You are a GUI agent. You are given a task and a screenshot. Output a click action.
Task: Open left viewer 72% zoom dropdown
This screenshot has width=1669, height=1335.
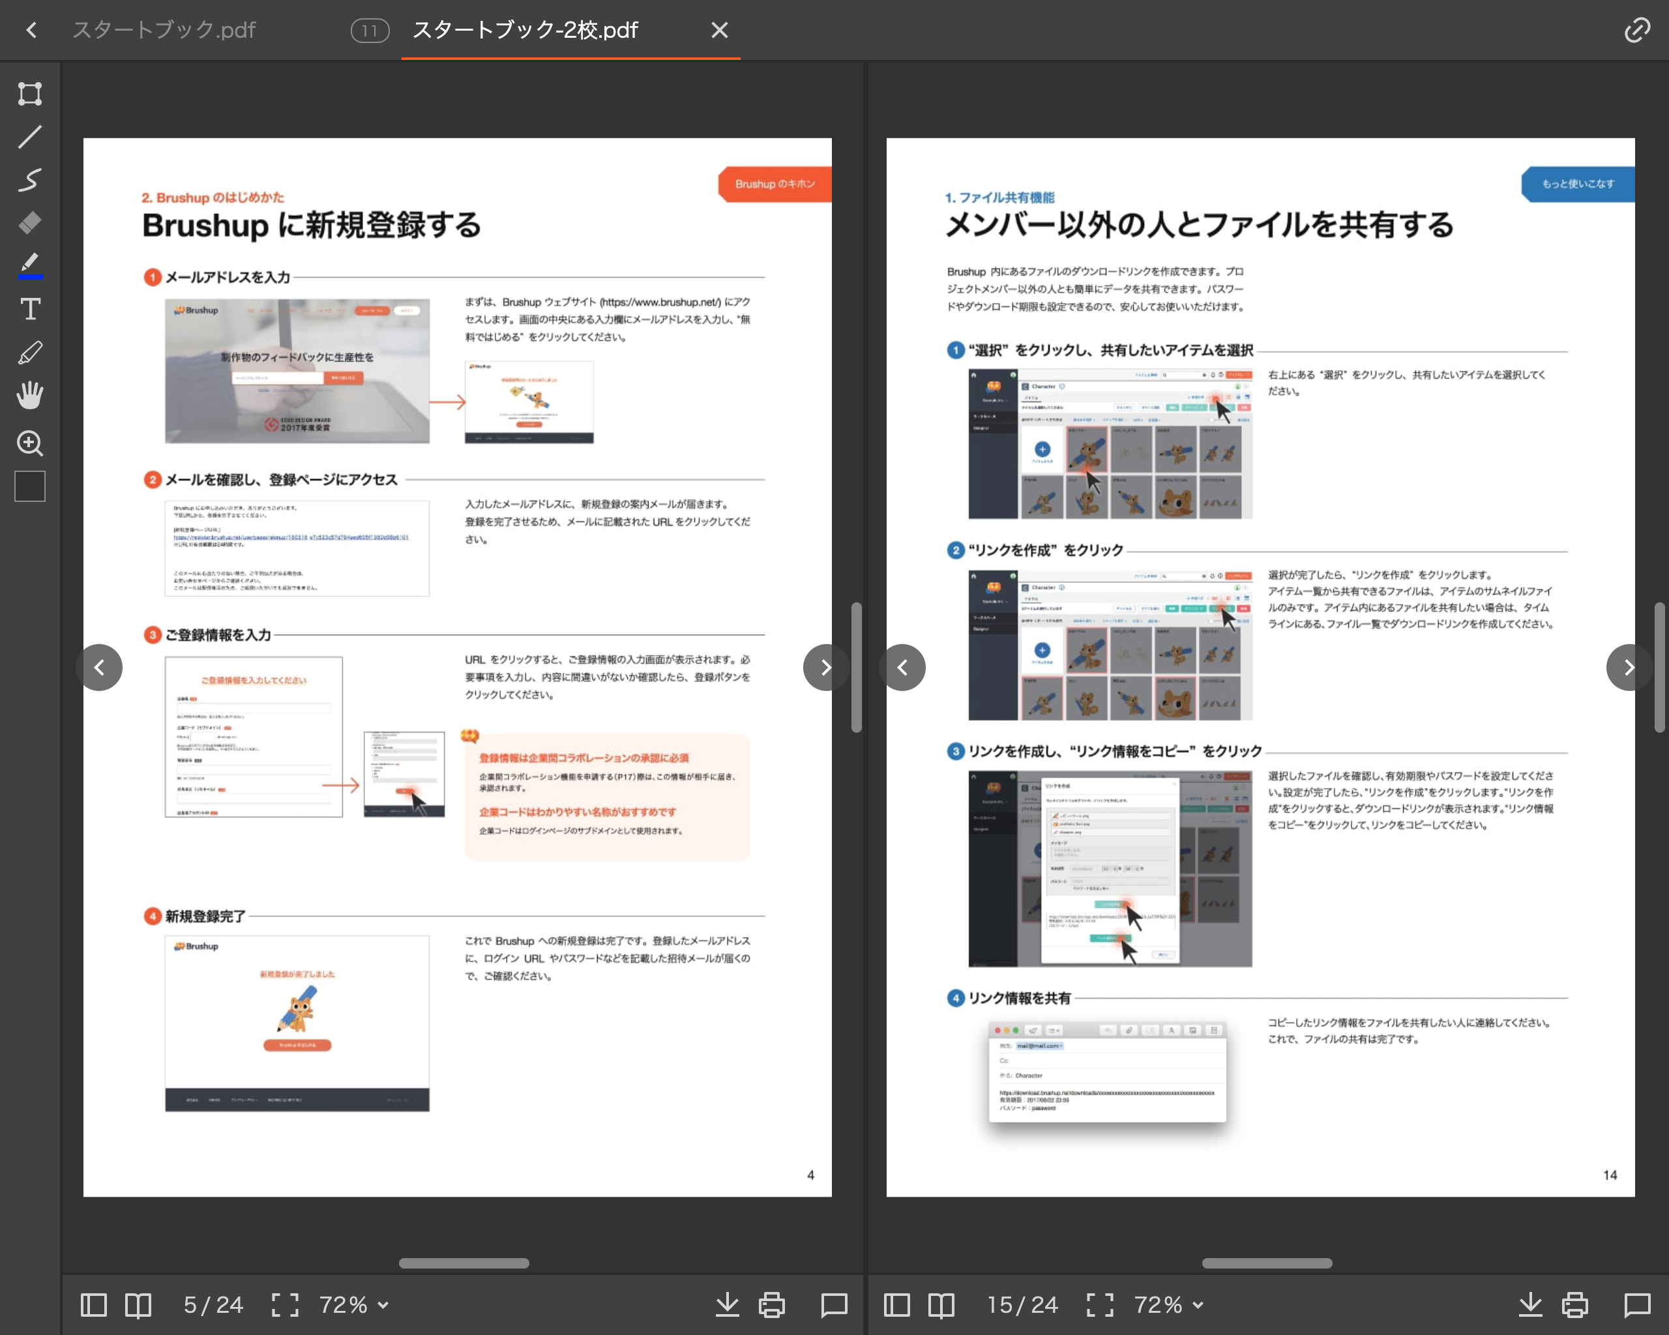click(354, 1305)
